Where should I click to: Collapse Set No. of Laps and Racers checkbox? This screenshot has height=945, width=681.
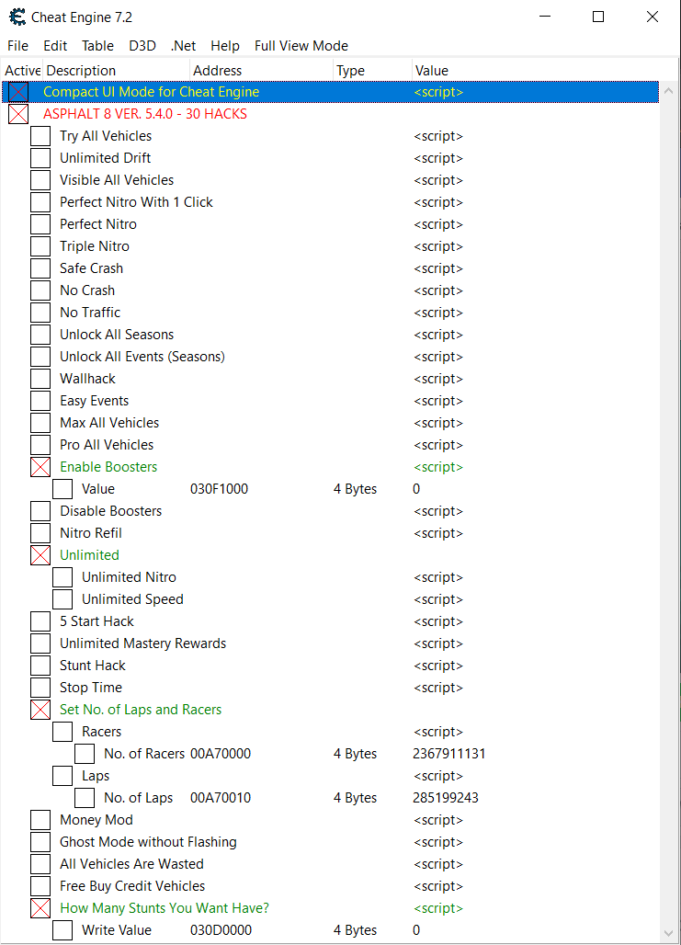[40, 710]
